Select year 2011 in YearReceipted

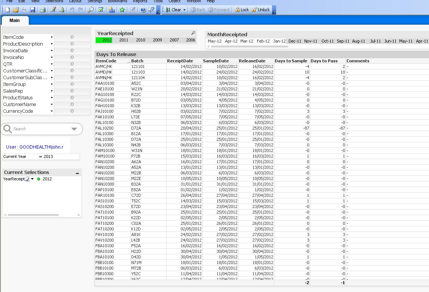(123, 40)
